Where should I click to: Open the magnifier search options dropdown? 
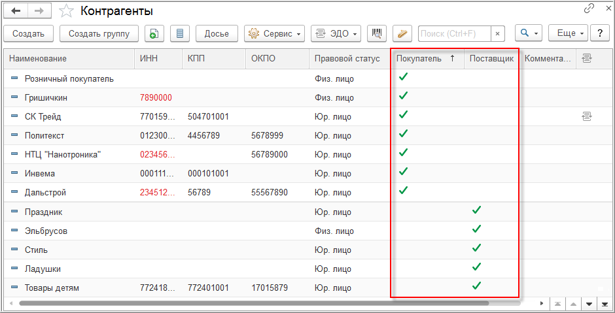click(x=529, y=34)
